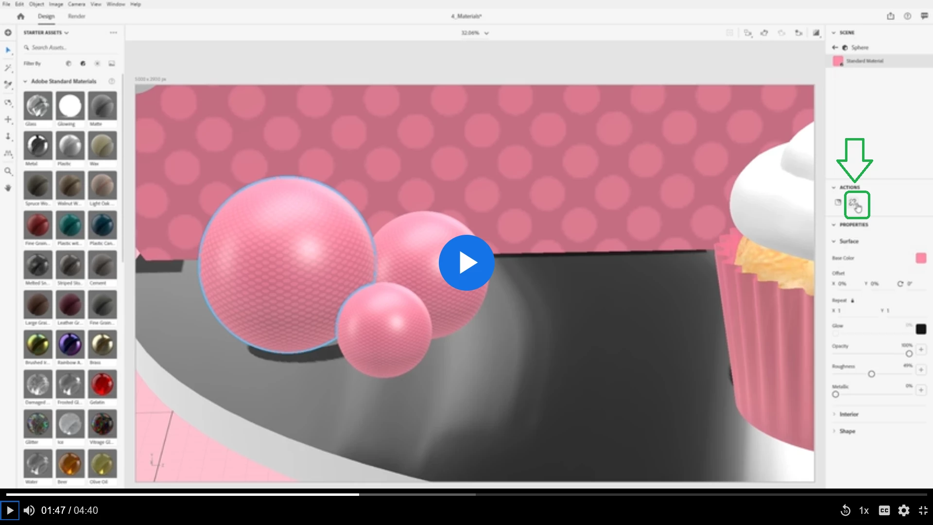Screen dimensions: 933x525
Task: Toggle the closed captions CC button
Action: 884,510
